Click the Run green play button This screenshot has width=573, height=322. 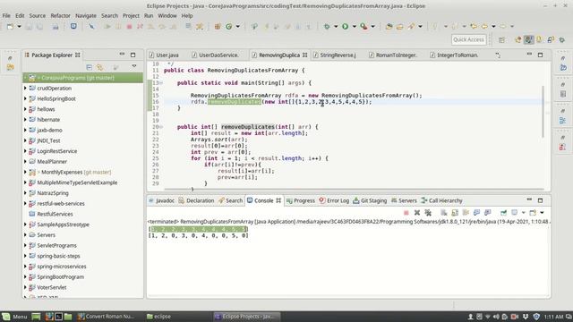click(x=345, y=26)
